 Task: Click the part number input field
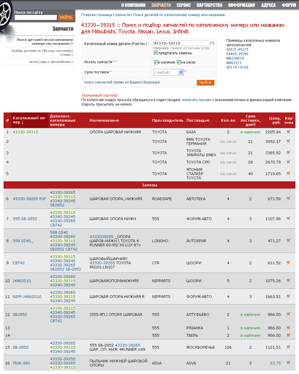181,43
